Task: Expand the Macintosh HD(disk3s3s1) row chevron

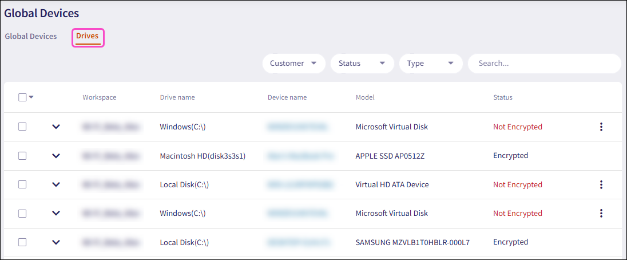Action: 55,156
